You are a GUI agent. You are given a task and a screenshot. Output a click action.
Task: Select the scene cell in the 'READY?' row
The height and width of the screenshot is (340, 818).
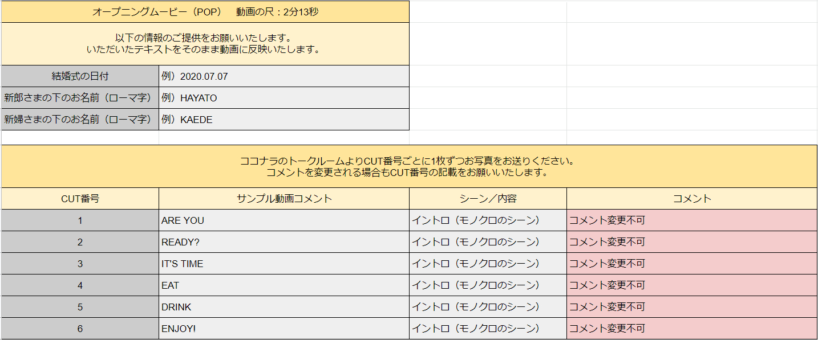[488, 242]
